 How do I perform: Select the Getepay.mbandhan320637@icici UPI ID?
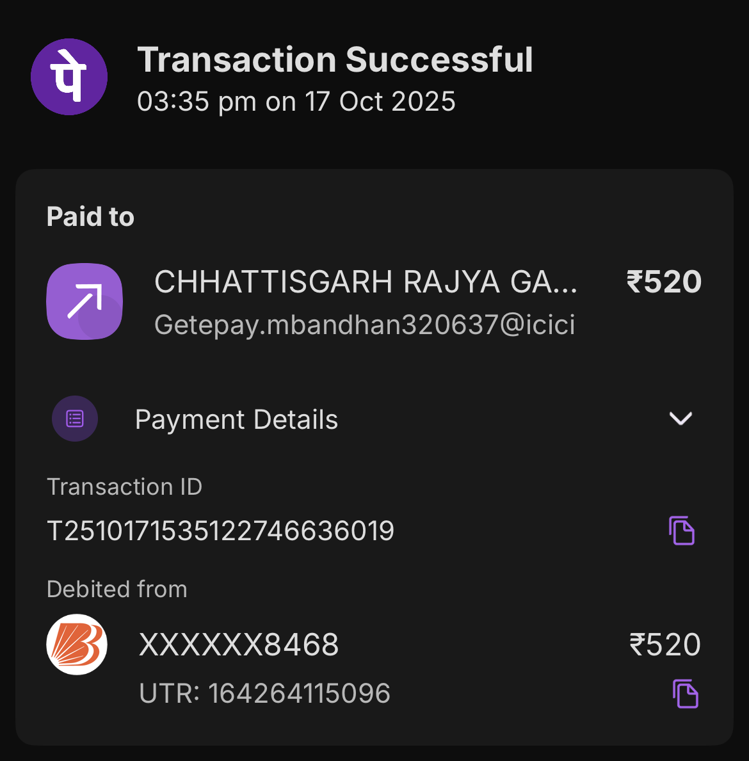click(x=364, y=325)
